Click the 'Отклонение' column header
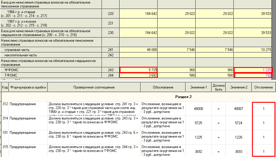 pyautogui.click(x=263, y=87)
